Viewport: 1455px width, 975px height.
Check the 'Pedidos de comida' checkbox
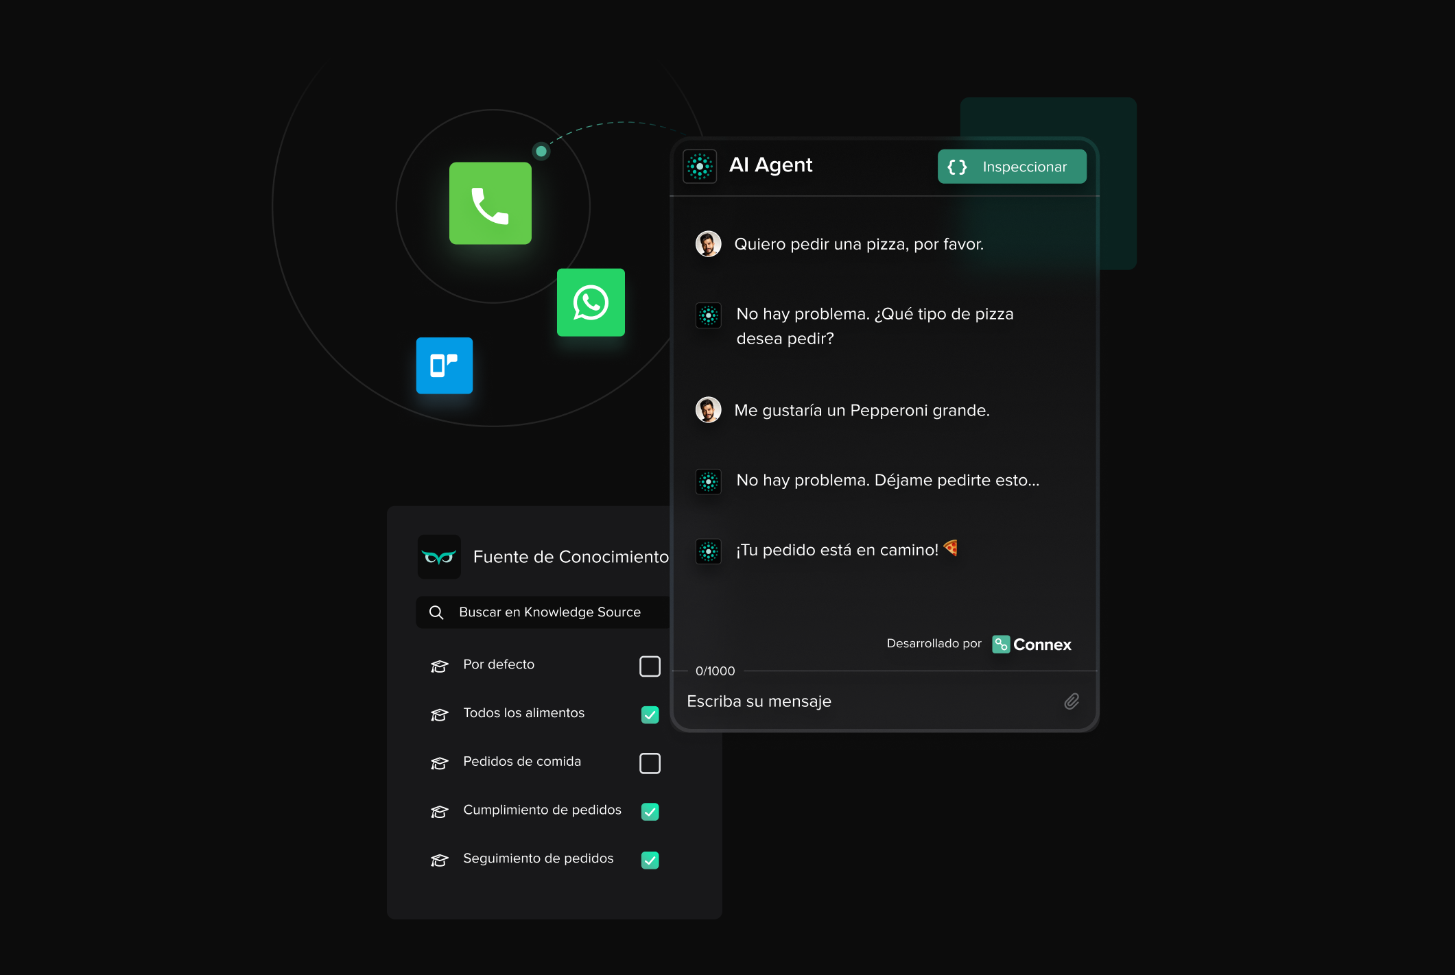[x=650, y=763]
